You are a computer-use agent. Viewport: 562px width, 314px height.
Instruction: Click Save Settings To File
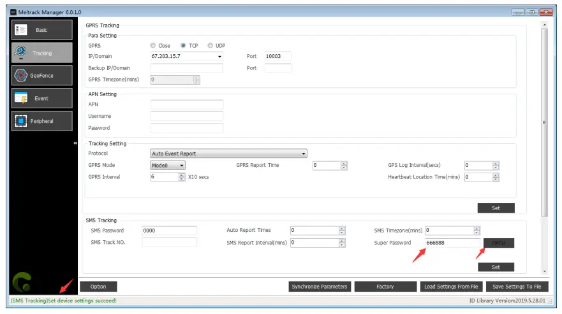517,287
